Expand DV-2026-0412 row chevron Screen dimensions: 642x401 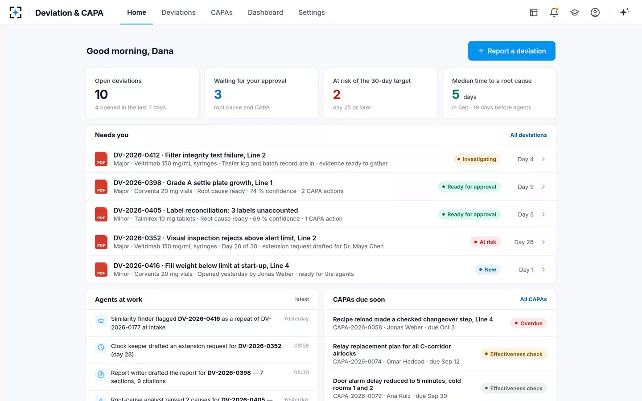pyautogui.click(x=543, y=159)
